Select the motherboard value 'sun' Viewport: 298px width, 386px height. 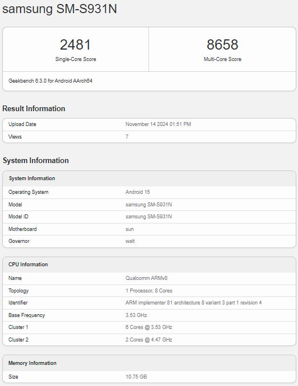click(x=130, y=229)
